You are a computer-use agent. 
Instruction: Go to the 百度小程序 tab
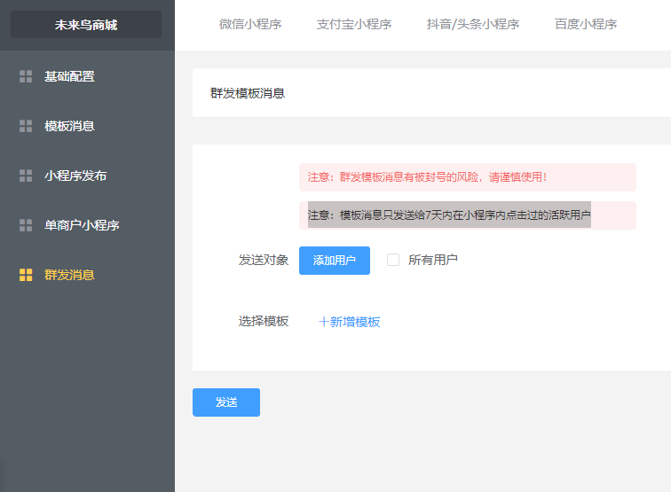tap(586, 24)
